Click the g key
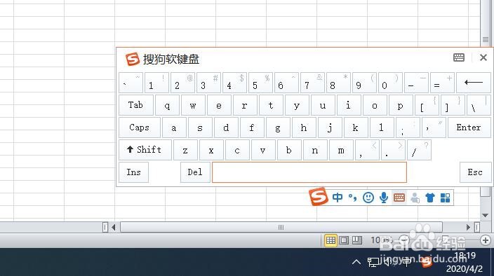This screenshot has height=276, width=494. click(278, 127)
